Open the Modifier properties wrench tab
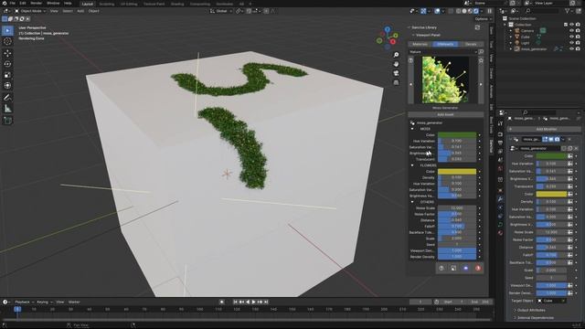The height and width of the screenshot is (329, 585). tap(500, 199)
